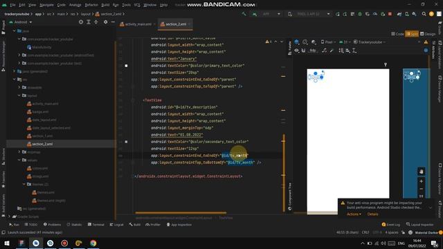The image size is (443, 249).
Task: Click the Pack icon in design toolbar
Action: coord(341,50)
